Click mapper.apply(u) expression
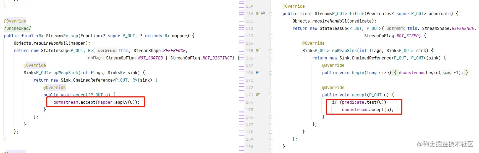This screenshot has height=153, width=479. (117, 102)
